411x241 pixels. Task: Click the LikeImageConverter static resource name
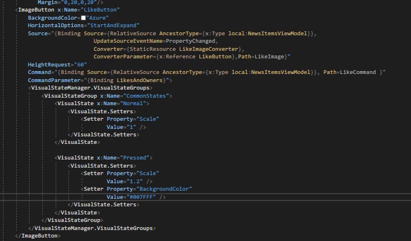(209, 49)
